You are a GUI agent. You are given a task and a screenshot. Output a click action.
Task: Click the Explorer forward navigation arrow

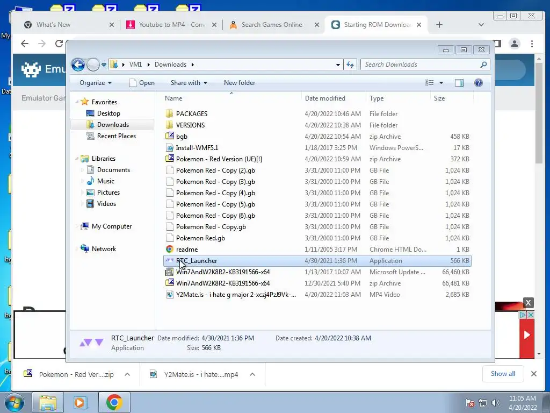(x=93, y=65)
